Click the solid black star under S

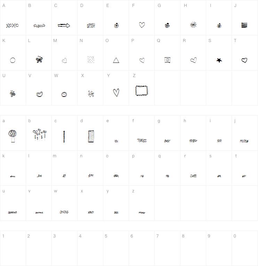[219, 60]
